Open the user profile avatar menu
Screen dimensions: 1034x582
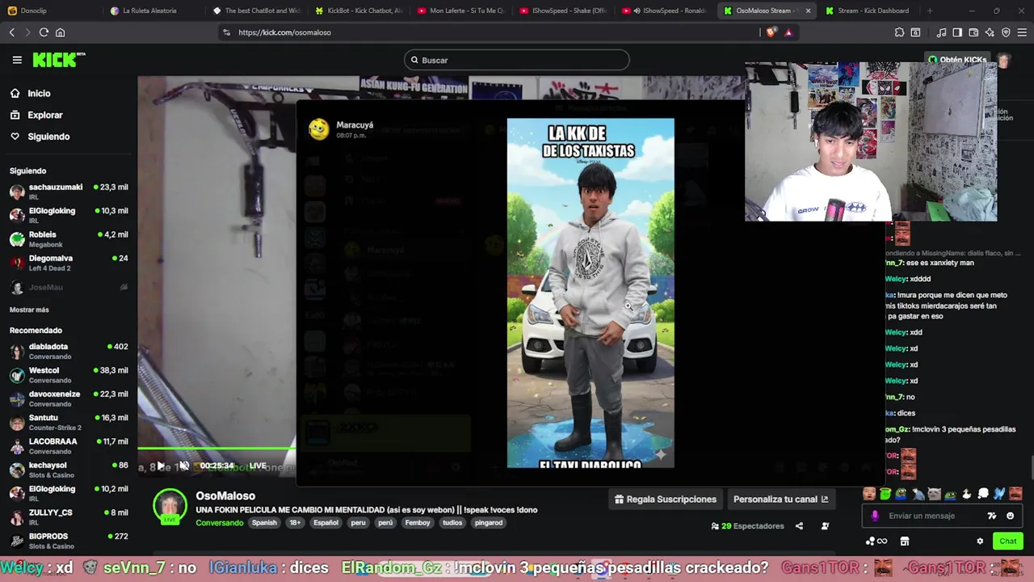click(x=1002, y=61)
